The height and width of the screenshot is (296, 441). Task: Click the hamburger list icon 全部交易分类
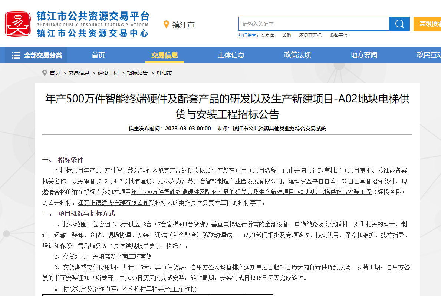16,55
